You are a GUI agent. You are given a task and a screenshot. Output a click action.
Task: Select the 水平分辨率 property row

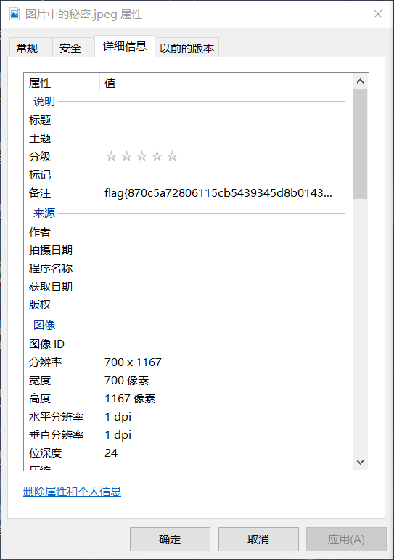tap(185, 417)
